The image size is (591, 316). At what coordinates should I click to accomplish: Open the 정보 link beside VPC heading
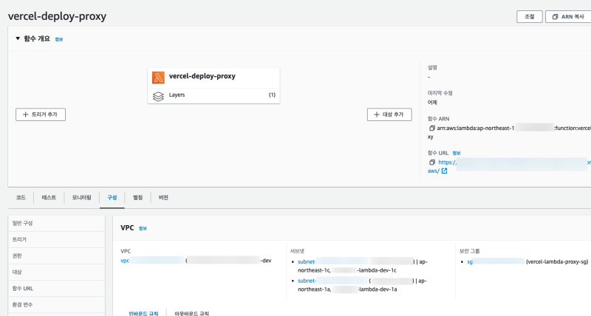click(143, 229)
